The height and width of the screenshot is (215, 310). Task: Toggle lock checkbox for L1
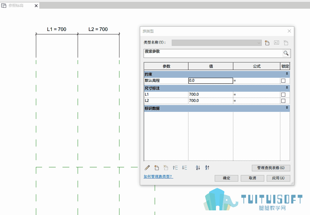(283, 94)
